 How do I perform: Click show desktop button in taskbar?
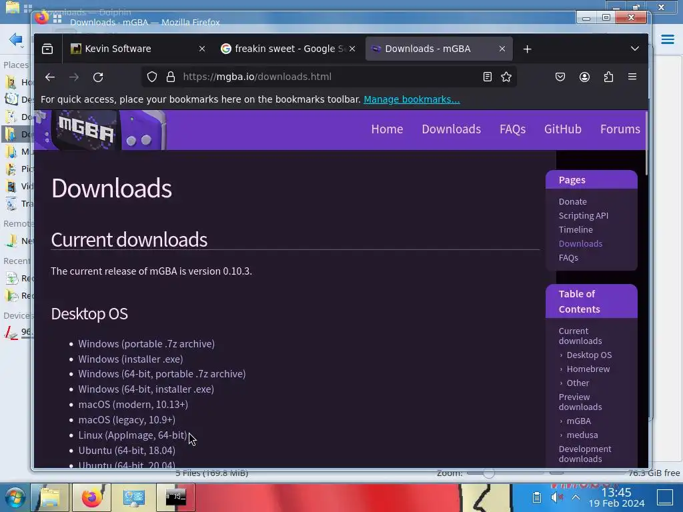pos(665,497)
